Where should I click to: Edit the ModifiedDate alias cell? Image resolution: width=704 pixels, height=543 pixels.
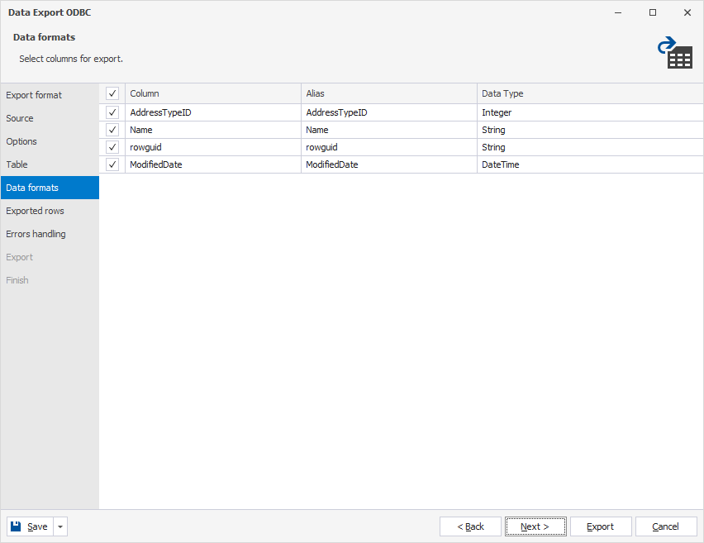click(x=389, y=164)
